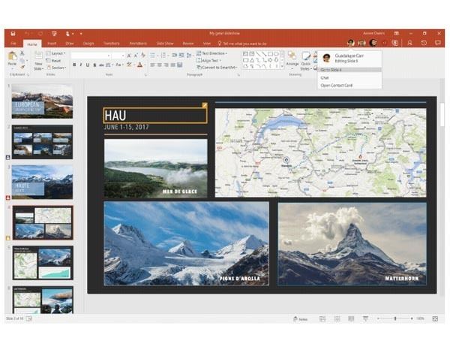This screenshot has width=450, height=338.
Task: Toggle Align Right paragraph alignment
Action: tap(166, 65)
